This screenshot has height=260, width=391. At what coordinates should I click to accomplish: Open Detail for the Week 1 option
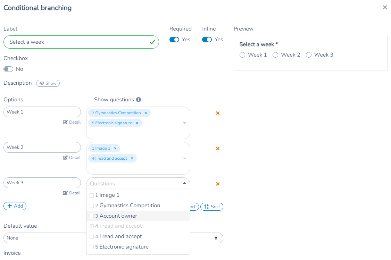pos(72,122)
